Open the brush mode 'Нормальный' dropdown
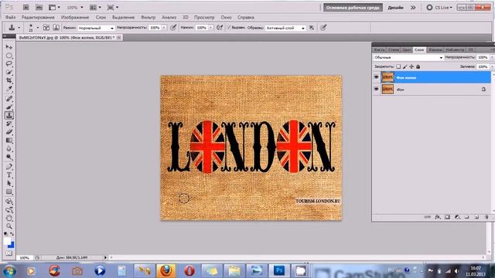 pos(96,28)
